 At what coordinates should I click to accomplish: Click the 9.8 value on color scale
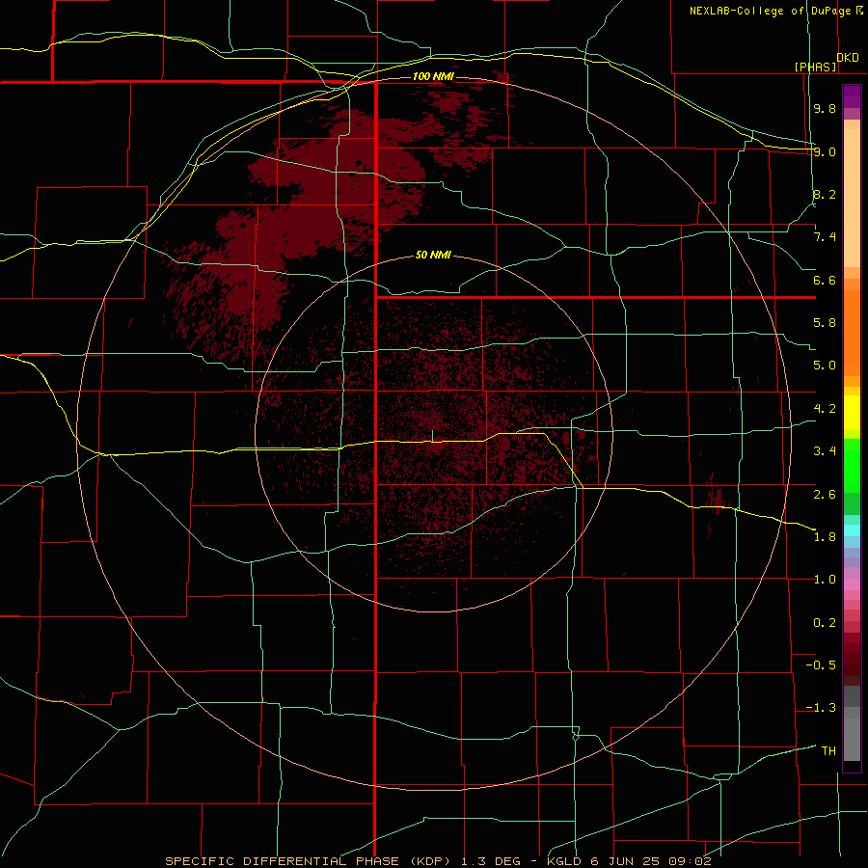coord(825,108)
